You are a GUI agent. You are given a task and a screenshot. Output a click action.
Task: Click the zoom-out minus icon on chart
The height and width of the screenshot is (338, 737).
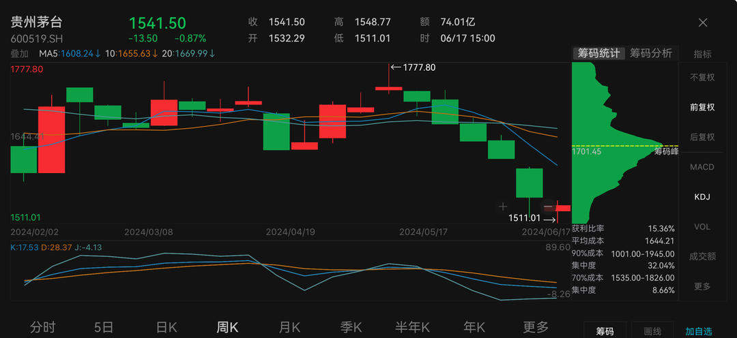[x=548, y=206]
